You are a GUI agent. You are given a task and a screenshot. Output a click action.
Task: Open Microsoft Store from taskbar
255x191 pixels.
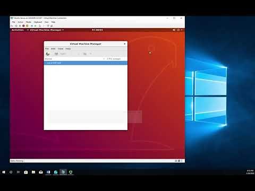(x=26, y=172)
